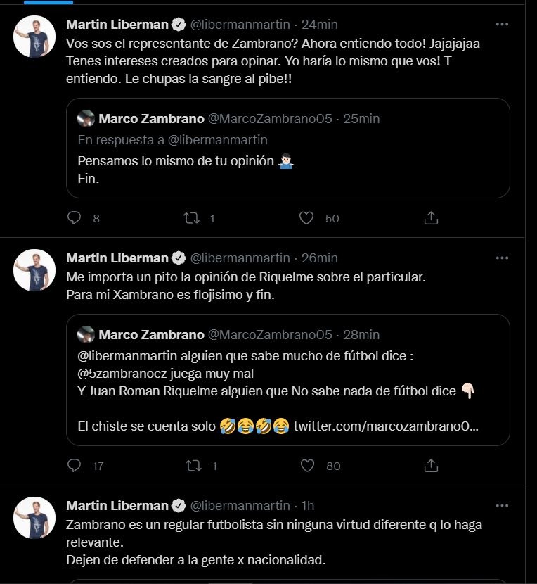Image resolution: width=537 pixels, height=584 pixels.
Task: Open reply on the tweet with 17 comments
Action: click(x=74, y=466)
